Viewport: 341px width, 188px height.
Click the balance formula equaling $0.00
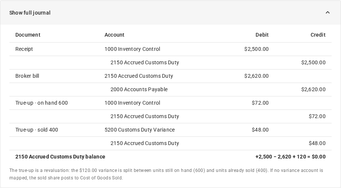[x=290, y=157]
